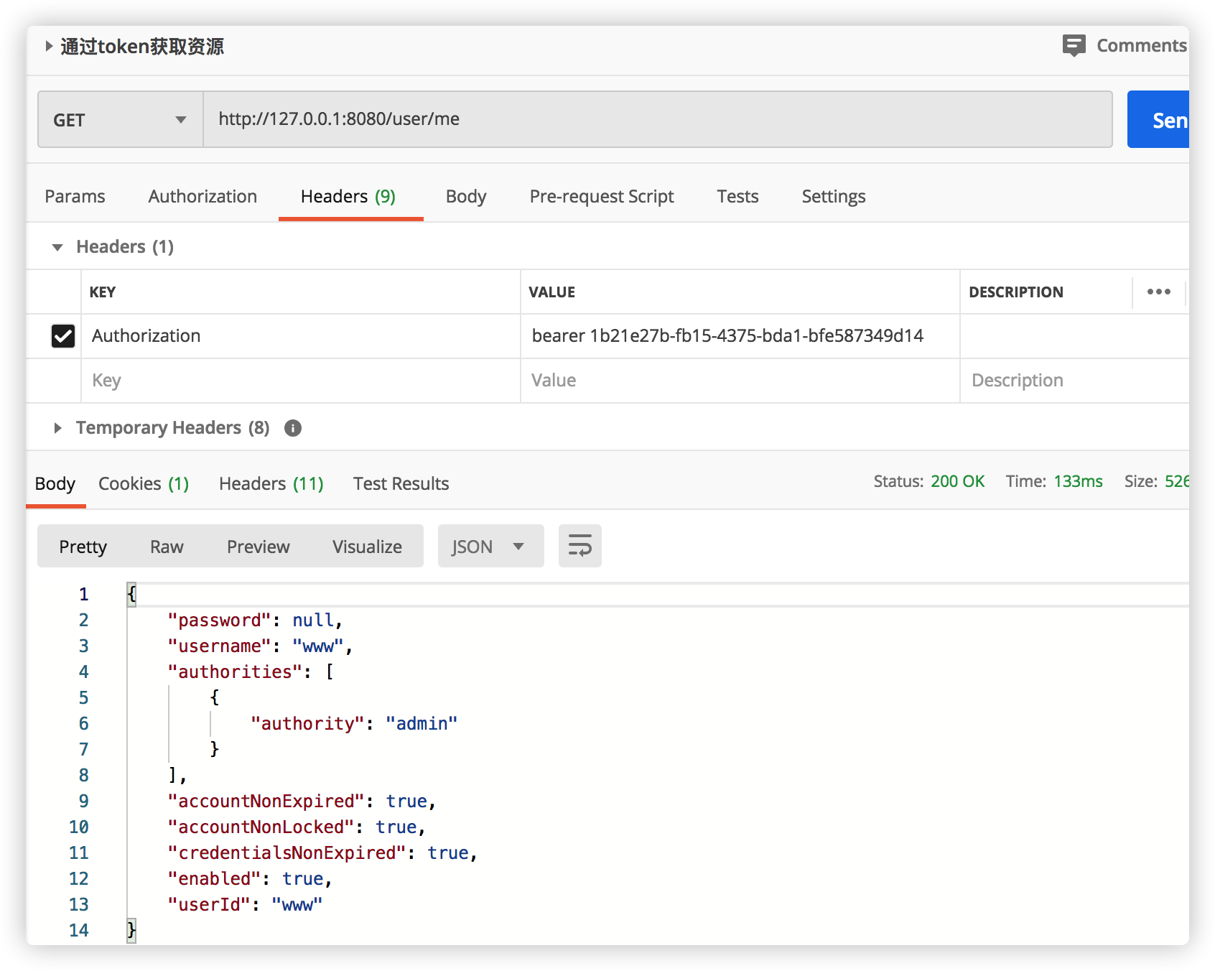Collapse the Headers (1) section
The image size is (1215, 971).
[57, 247]
